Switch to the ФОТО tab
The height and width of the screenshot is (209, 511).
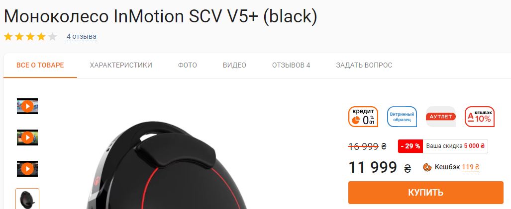(x=188, y=65)
